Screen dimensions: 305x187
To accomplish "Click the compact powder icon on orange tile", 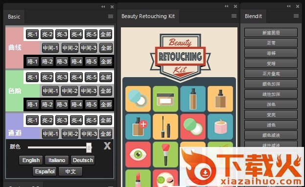I will point(138,99).
